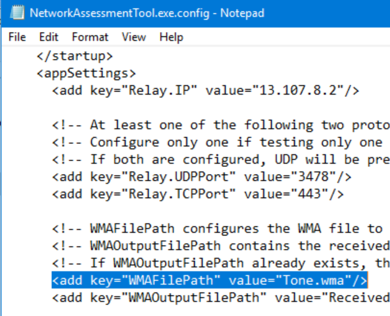Open the Help menu
Image resolution: width=390 pixels, height=316 pixels.
coord(171,37)
